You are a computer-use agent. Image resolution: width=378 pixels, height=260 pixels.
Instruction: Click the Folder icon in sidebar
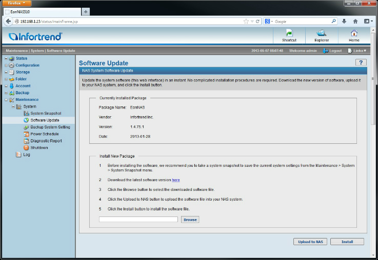click(x=12, y=79)
